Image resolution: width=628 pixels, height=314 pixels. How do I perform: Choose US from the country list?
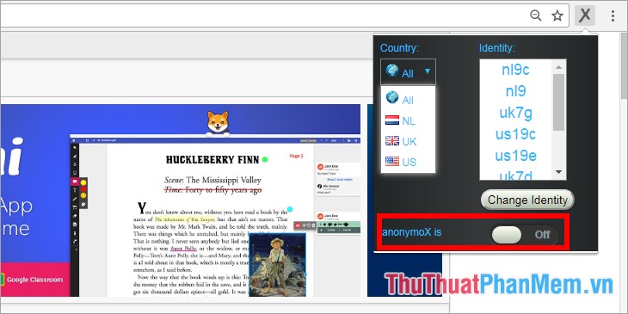click(x=408, y=163)
